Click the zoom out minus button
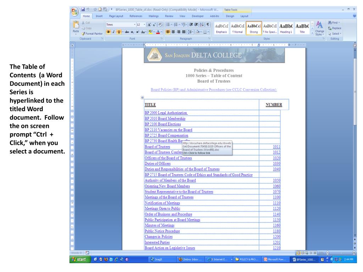The width and height of the screenshot is (363, 272). (327, 253)
